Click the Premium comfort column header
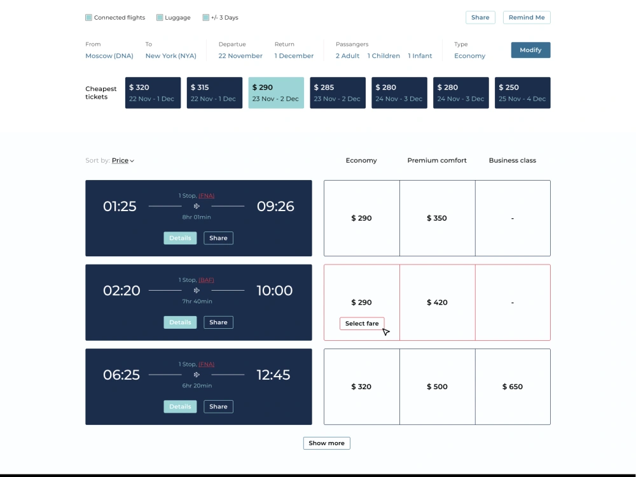The width and height of the screenshot is (636, 477). point(437,161)
